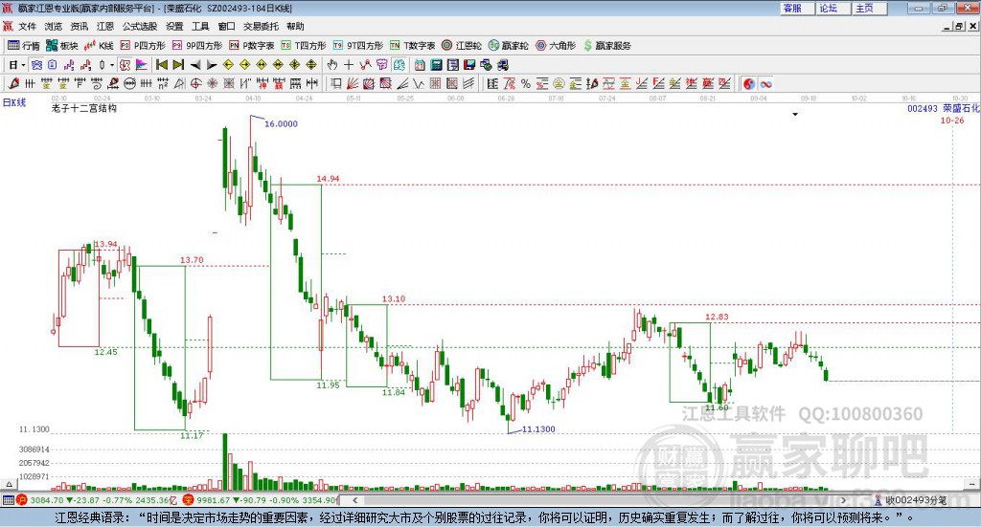This screenshot has width=981, height=527.
Task: Open the 交易委托 menu
Action: (x=261, y=26)
